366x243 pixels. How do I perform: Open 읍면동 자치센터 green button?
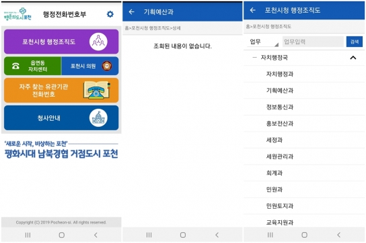point(32,66)
